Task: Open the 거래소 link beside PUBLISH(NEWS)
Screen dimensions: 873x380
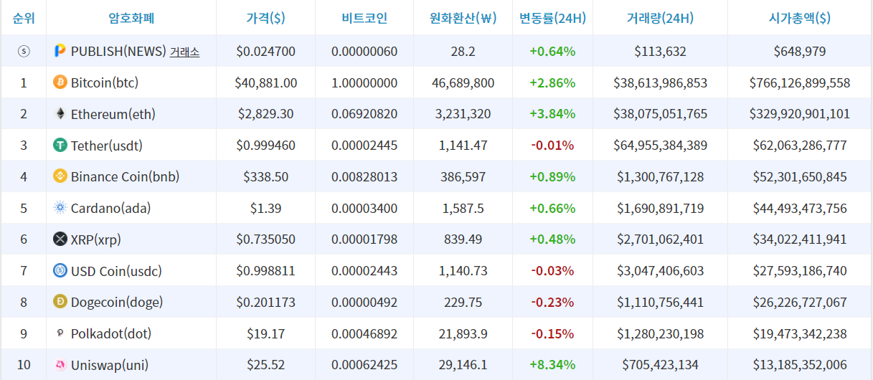Action: pyautogui.click(x=184, y=52)
